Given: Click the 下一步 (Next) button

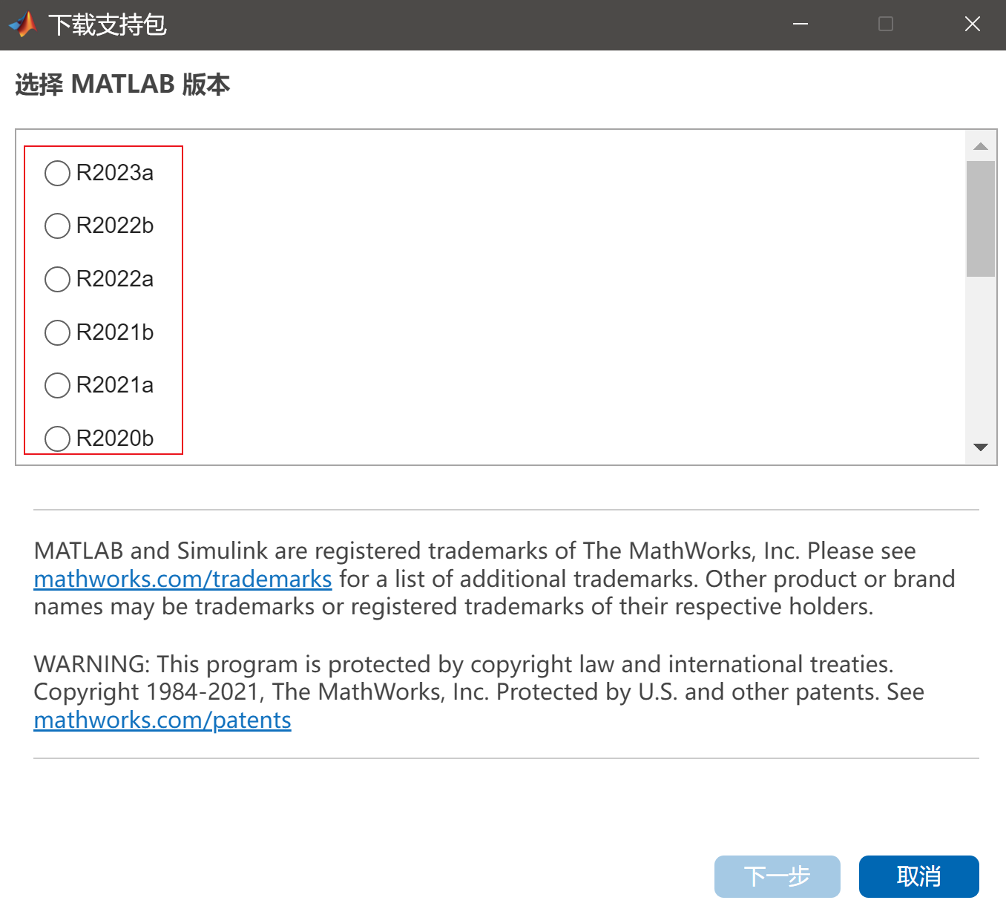Looking at the screenshot, I should tap(777, 876).
